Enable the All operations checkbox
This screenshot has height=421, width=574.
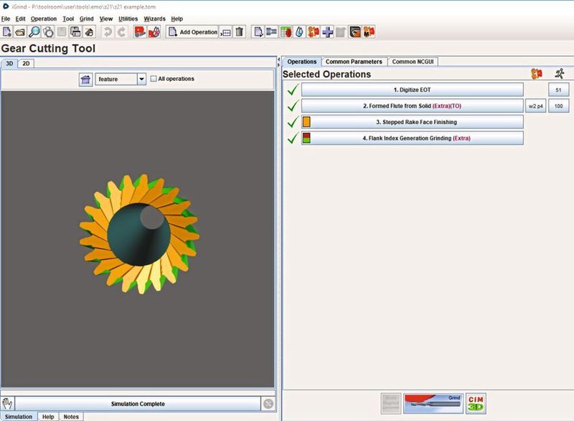(154, 79)
